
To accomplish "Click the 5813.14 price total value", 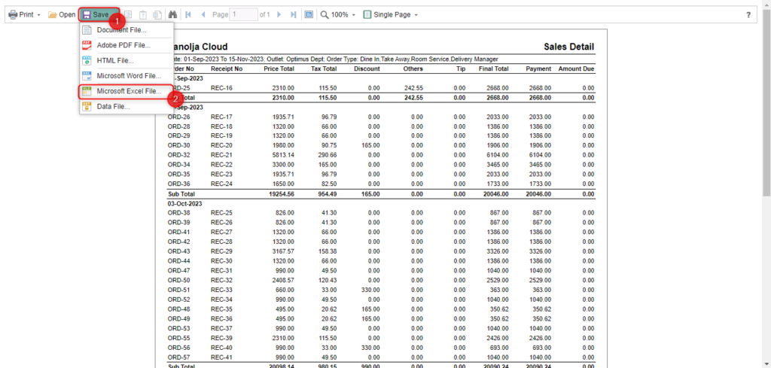I will [284, 155].
